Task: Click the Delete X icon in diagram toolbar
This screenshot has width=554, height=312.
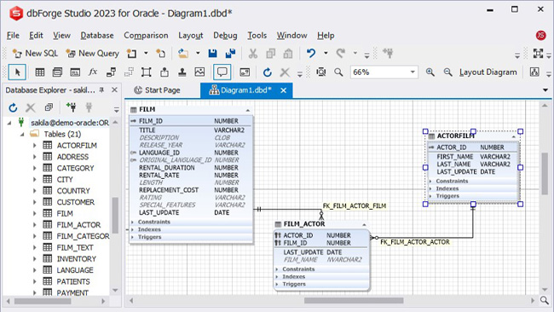Action: 285,72
